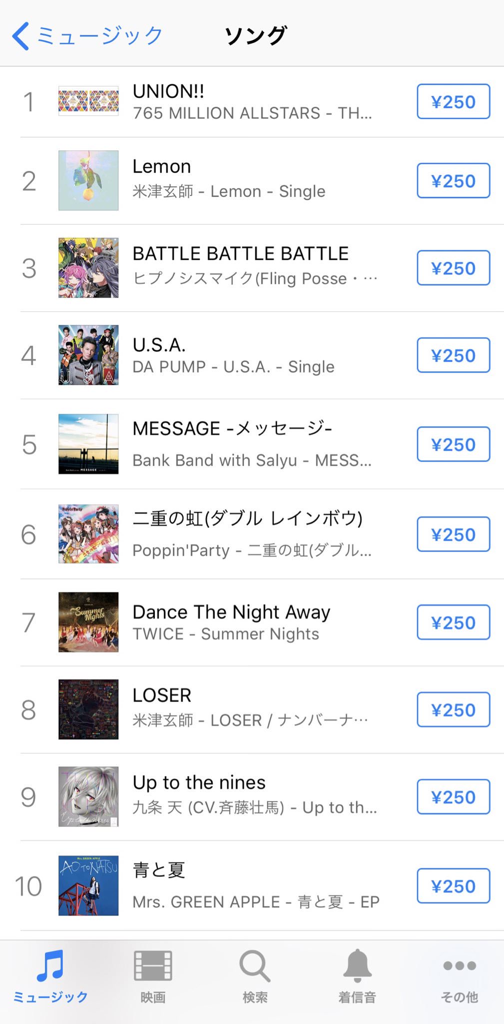Tap the UNION!! album artwork
Image resolution: width=504 pixels, height=1024 pixels.
(x=88, y=101)
